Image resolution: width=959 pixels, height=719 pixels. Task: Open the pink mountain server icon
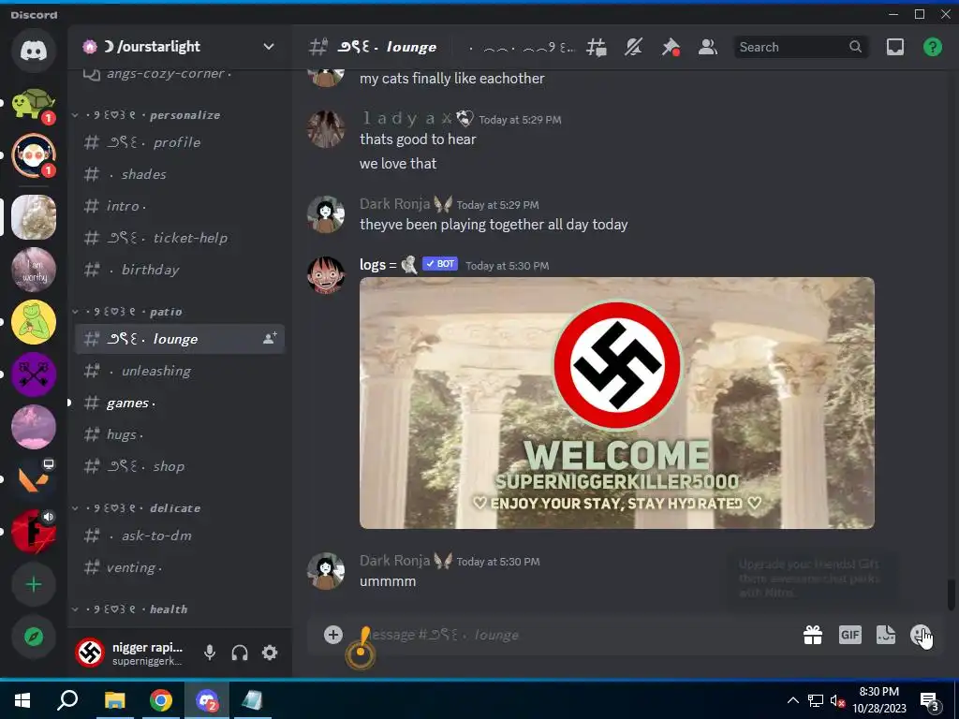point(34,427)
